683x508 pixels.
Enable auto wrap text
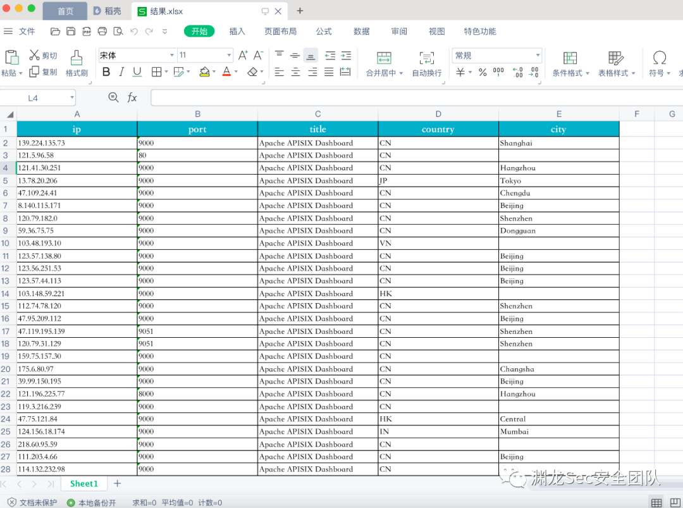click(427, 58)
